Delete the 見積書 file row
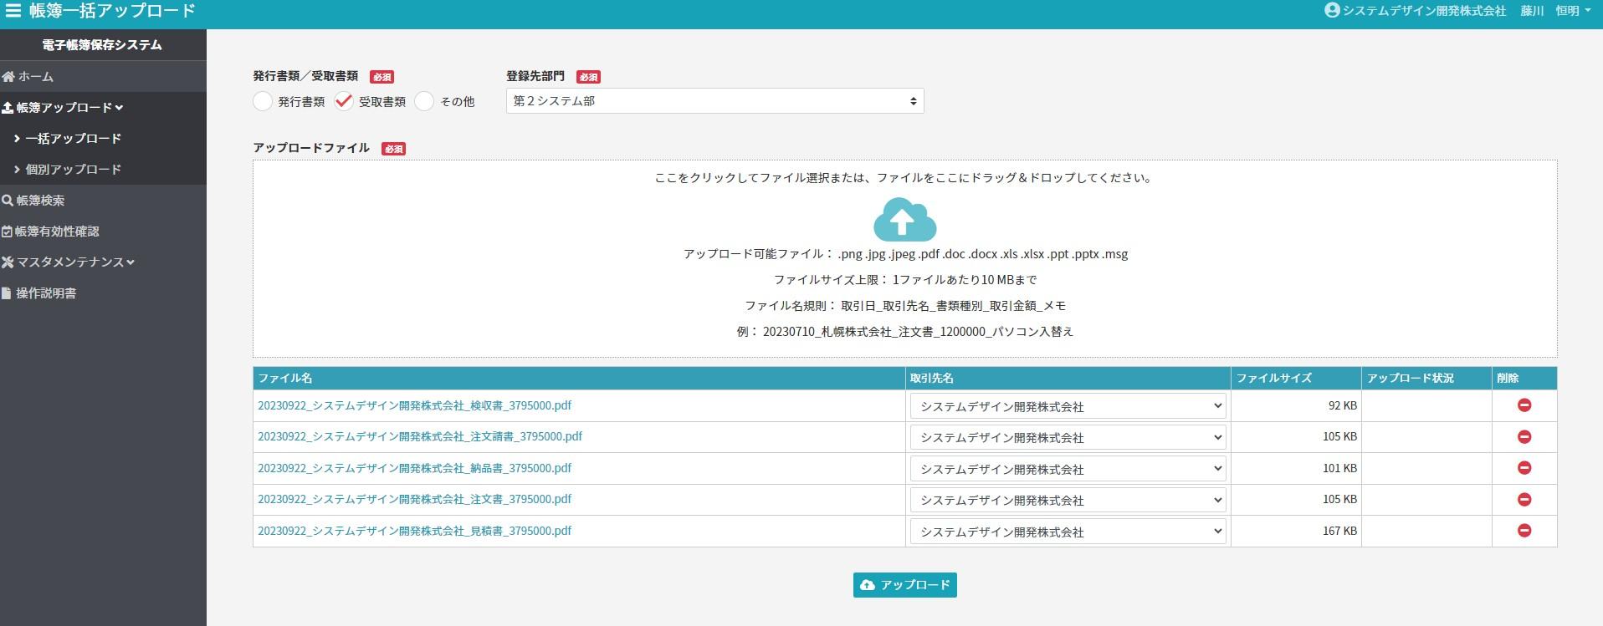 [1524, 531]
